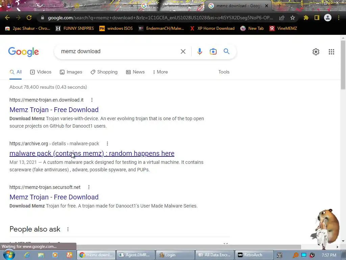The width and height of the screenshot is (346, 260).
Task: Submit the search with the magnifier icon
Action: [x=226, y=51]
